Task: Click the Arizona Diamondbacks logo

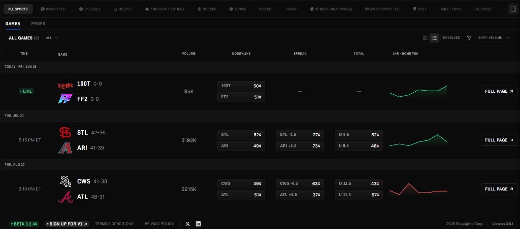Action: click(66, 148)
